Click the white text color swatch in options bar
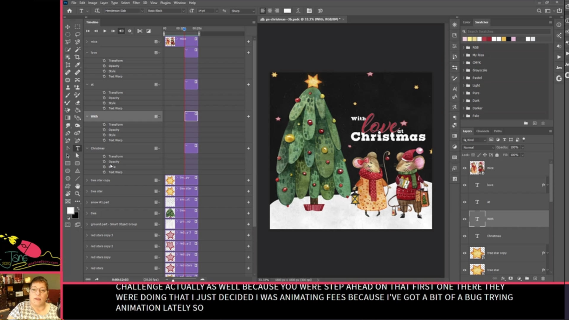The width and height of the screenshot is (569, 320). [287, 11]
